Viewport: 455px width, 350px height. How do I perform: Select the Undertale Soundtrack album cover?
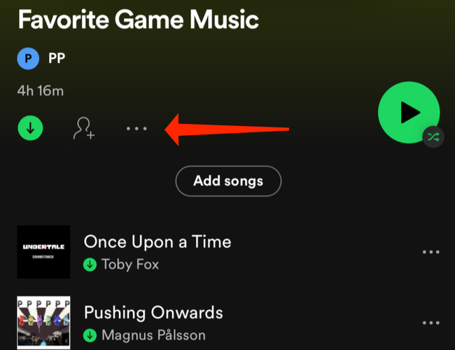(43, 252)
